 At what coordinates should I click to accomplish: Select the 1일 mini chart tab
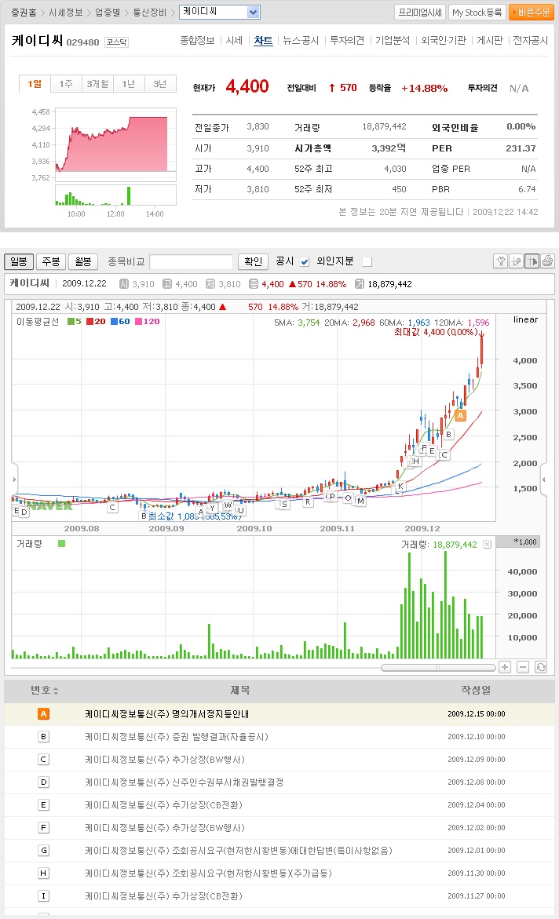(35, 84)
